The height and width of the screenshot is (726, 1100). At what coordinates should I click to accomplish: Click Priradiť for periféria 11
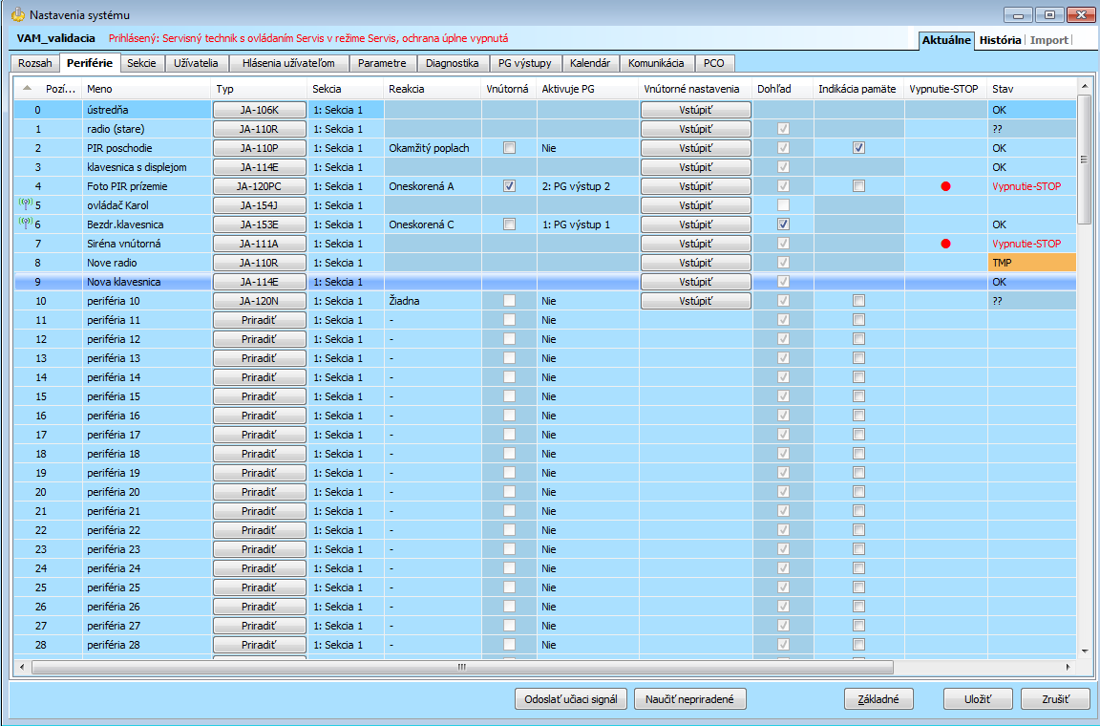pos(259,320)
